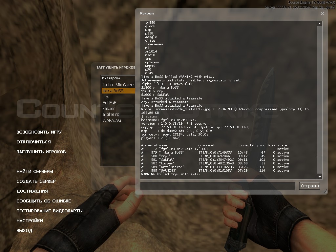Choose ОТКЛЮЧИТЬСЯ from main menu
The height and width of the screenshot is (252, 336).
[34, 142]
